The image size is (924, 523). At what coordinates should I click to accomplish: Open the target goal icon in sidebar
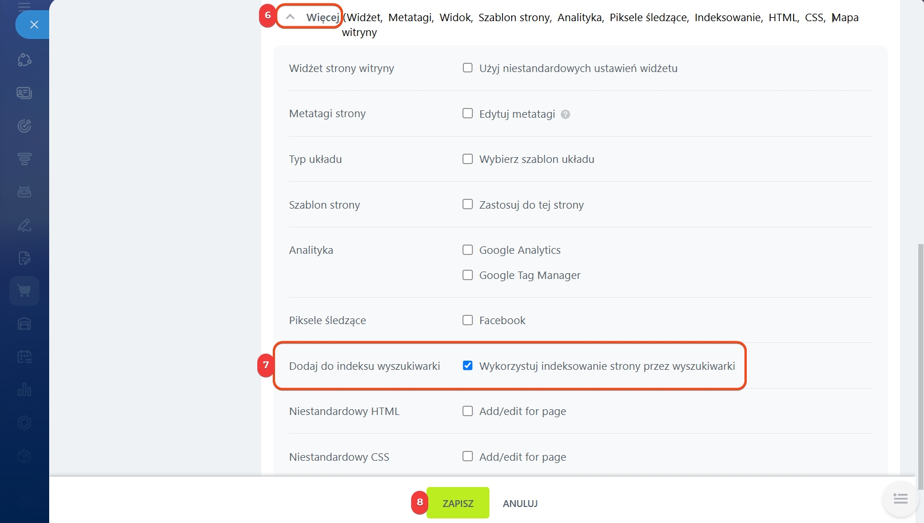(24, 126)
